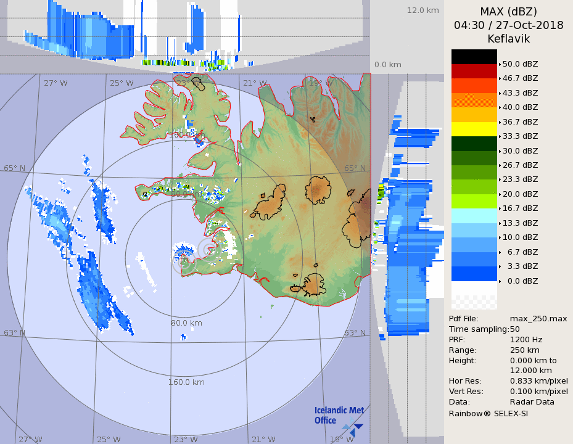
Task: Click the 1200 Hz PRF value
Action: [x=526, y=340]
